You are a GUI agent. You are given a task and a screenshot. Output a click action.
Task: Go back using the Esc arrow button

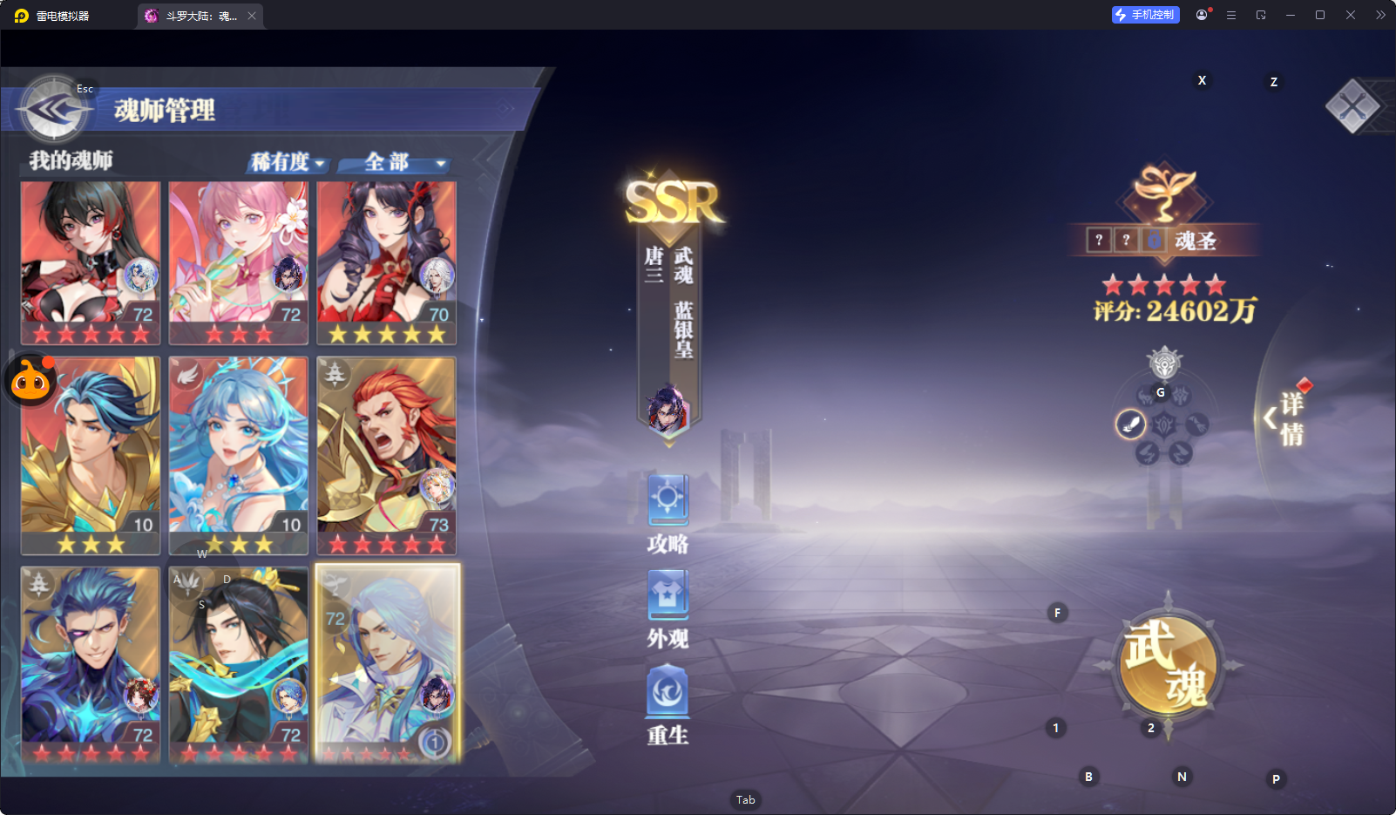(54, 110)
